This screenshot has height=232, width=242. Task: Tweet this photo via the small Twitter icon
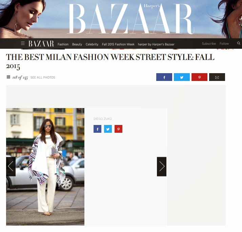coord(108,129)
